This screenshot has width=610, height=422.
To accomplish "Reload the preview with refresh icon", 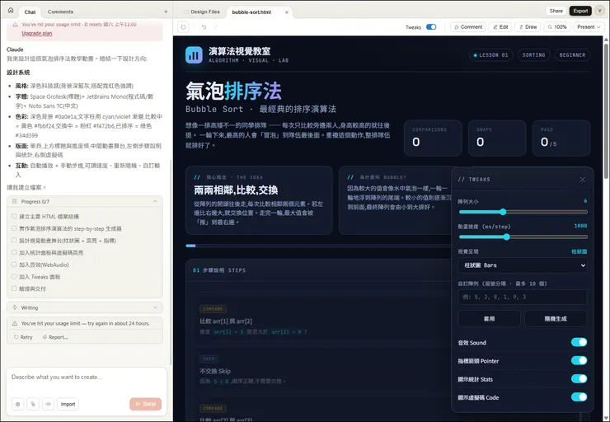I will click(183, 27).
